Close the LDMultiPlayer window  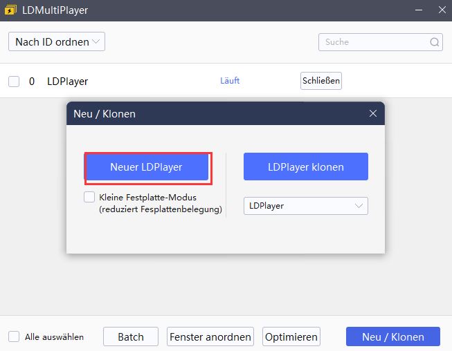coord(442,10)
